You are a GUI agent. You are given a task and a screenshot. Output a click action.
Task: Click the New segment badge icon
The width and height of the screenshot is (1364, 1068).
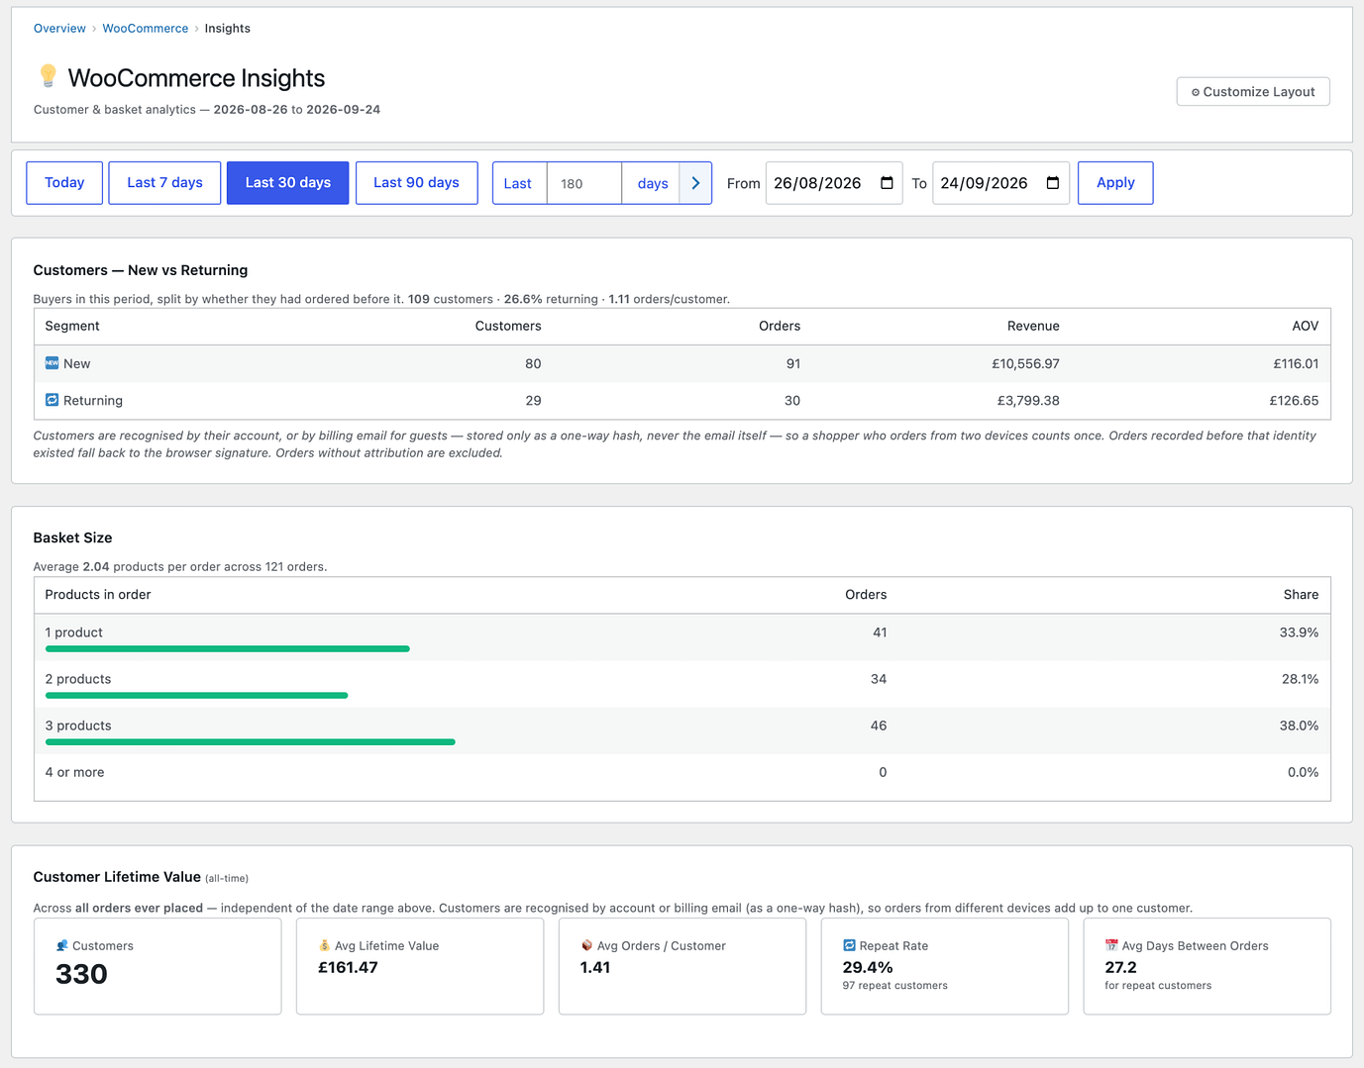click(52, 363)
